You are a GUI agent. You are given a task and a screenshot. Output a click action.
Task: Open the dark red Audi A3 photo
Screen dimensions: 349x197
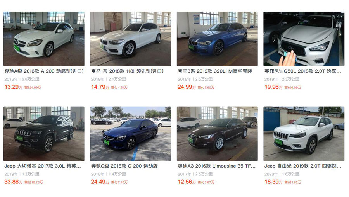pyautogui.click(x=217, y=134)
